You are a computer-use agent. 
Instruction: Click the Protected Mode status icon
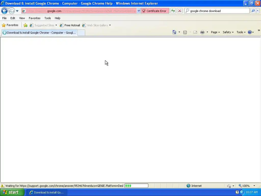tap(229, 186)
